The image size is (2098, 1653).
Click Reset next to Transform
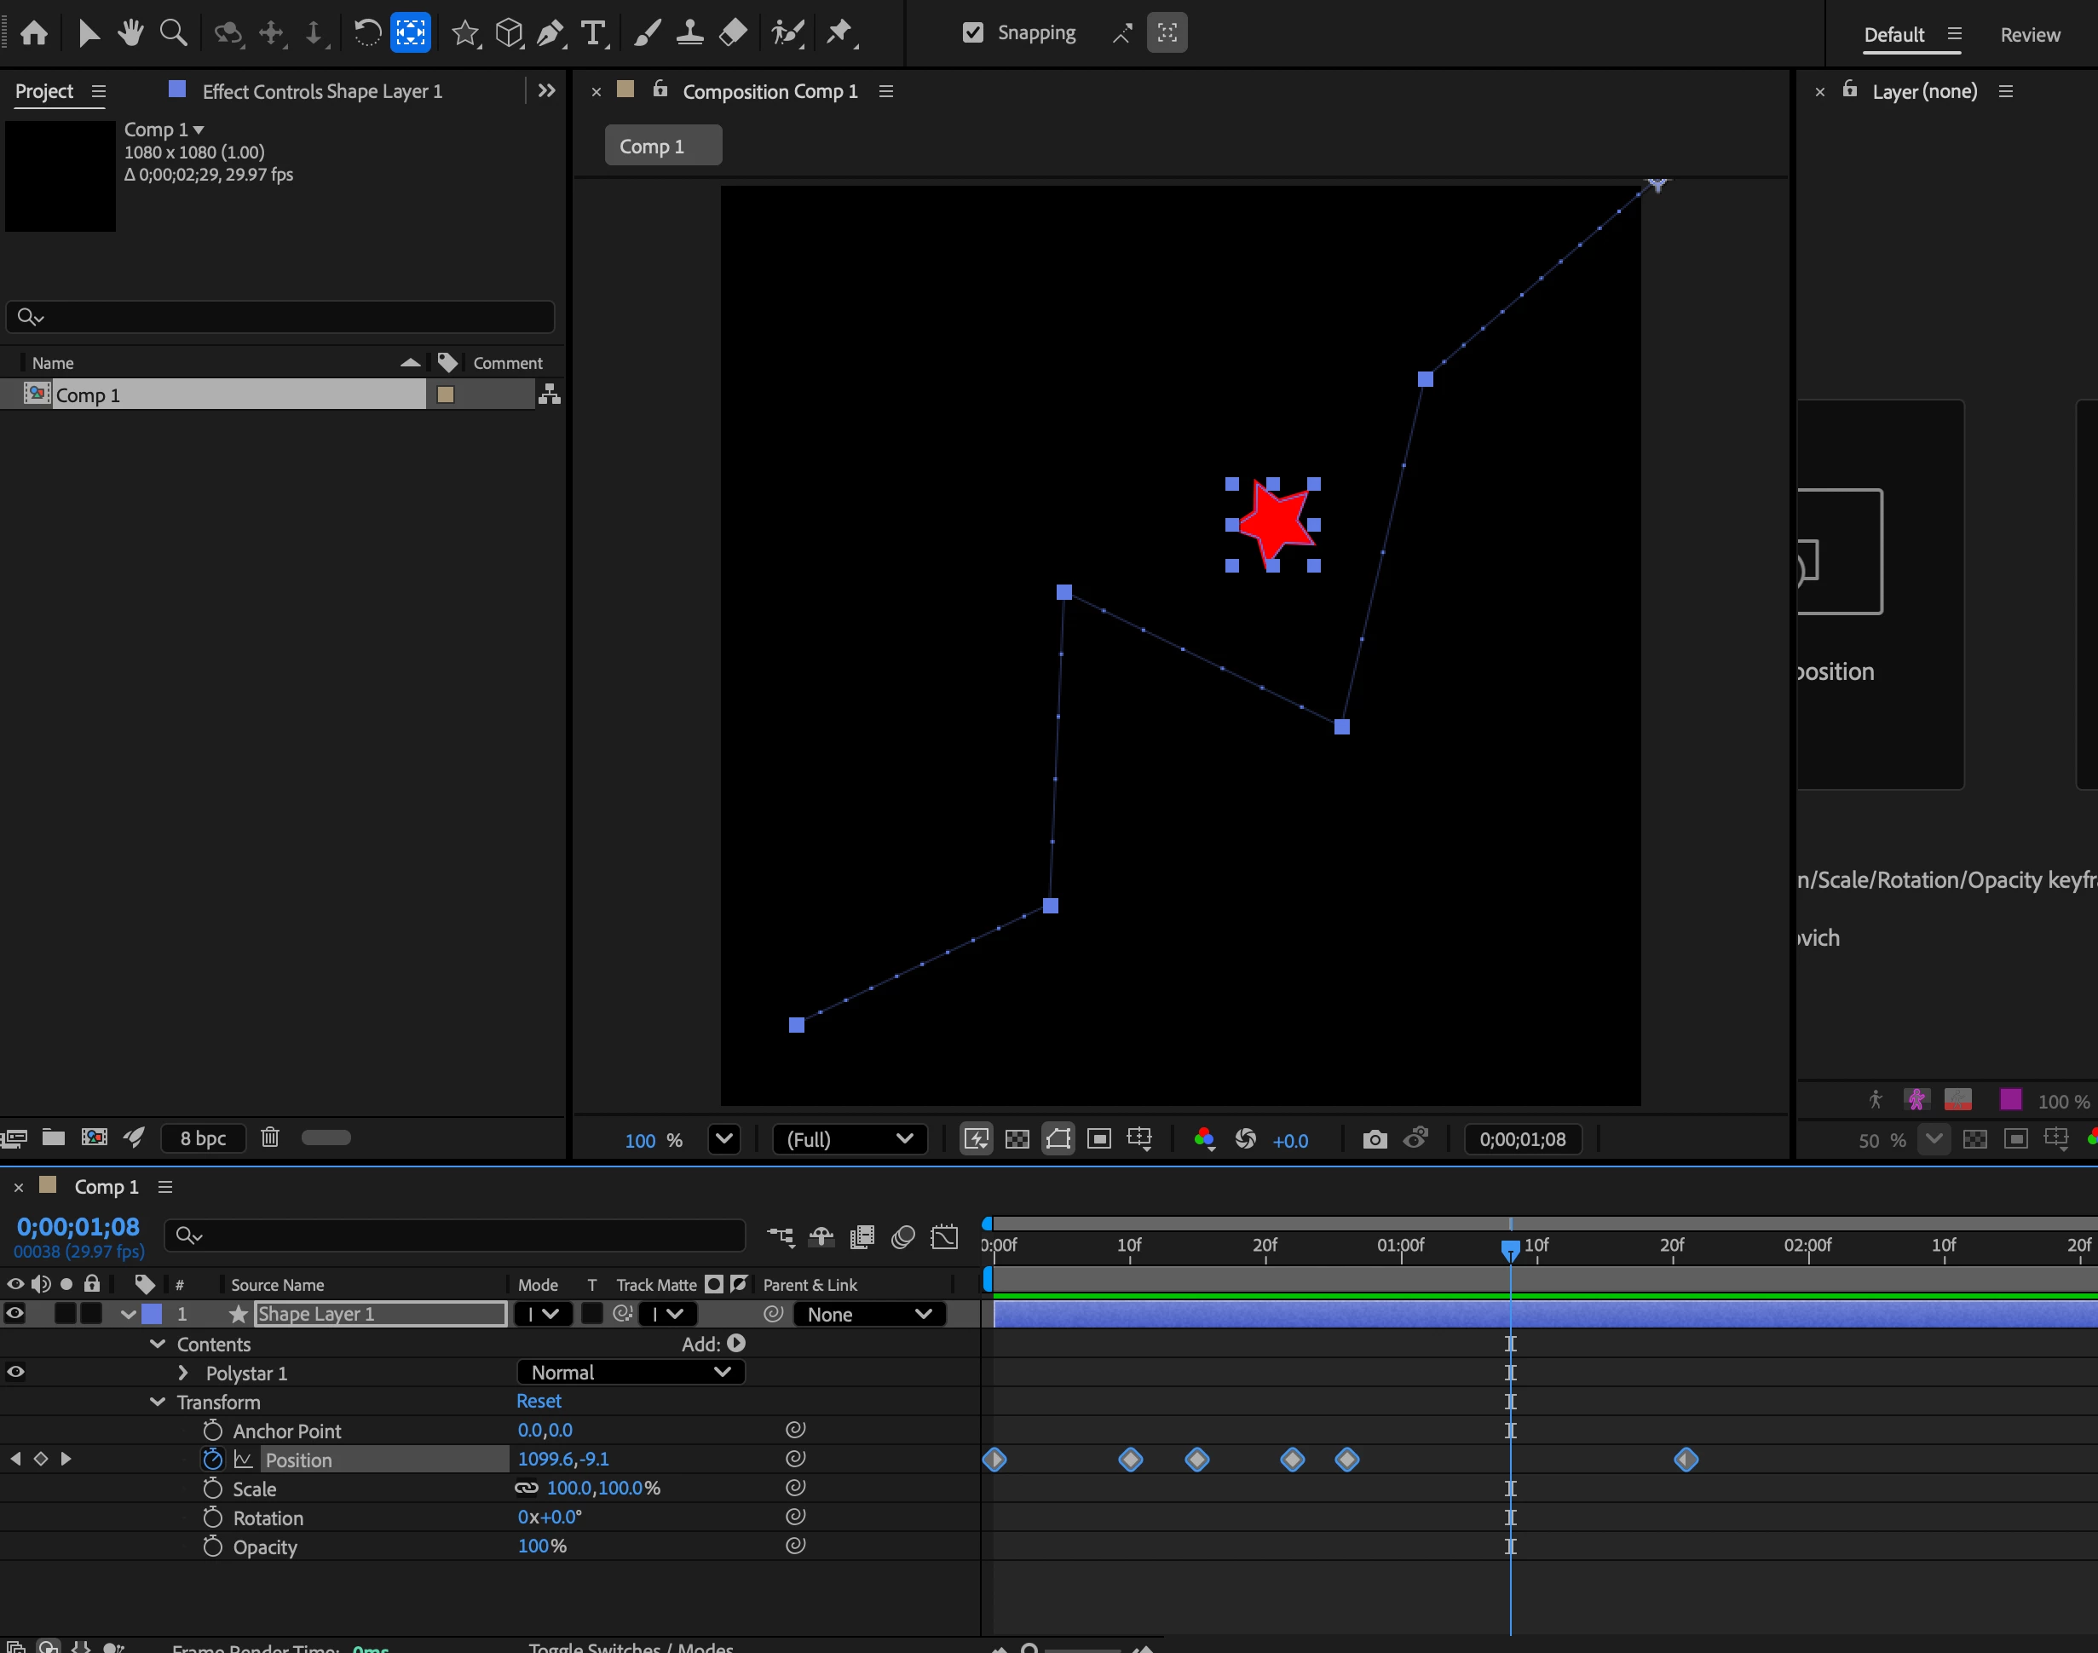[x=538, y=1401]
